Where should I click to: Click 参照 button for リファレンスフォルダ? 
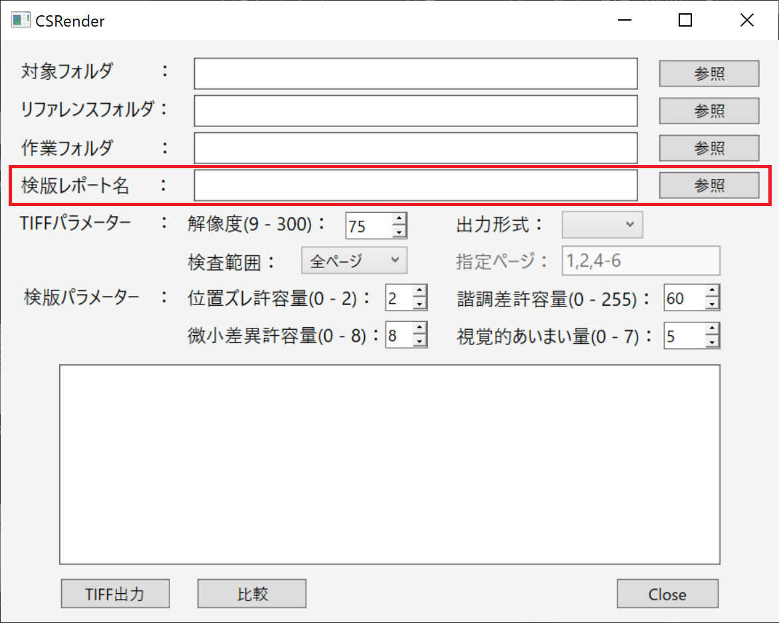(709, 111)
